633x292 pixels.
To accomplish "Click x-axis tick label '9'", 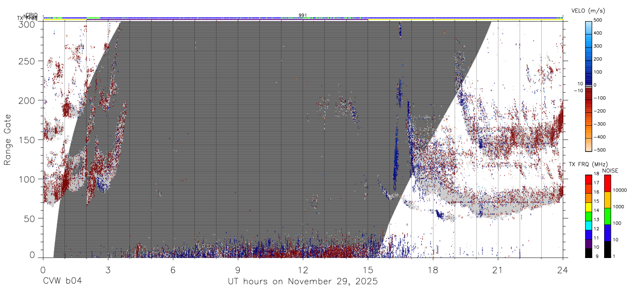I will [x=238, y=270].
